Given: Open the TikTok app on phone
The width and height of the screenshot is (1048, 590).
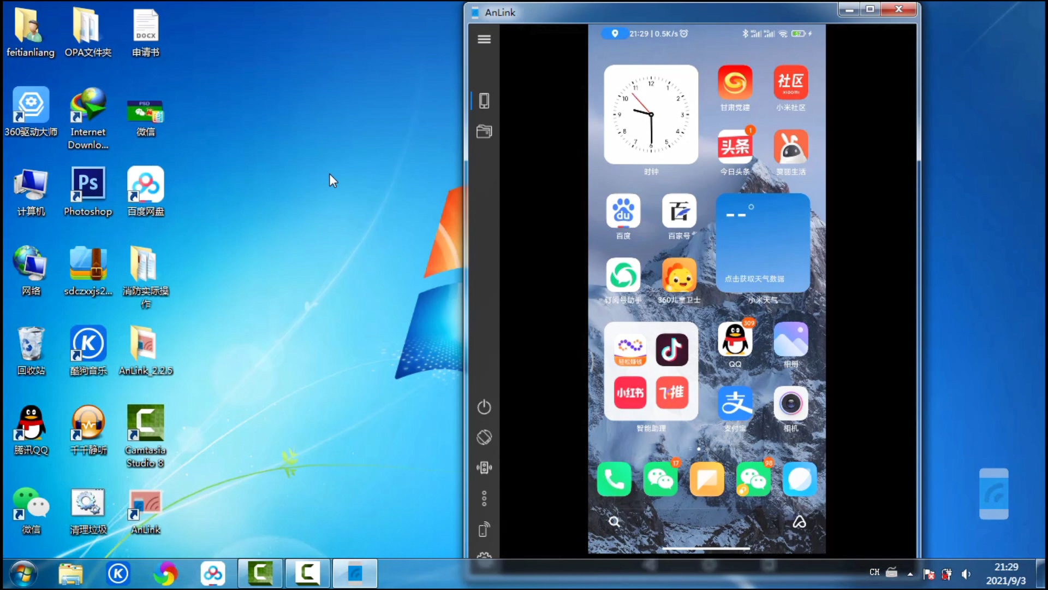Looking at the screenshot, I should pyautogui.click(x=672, y=350).
